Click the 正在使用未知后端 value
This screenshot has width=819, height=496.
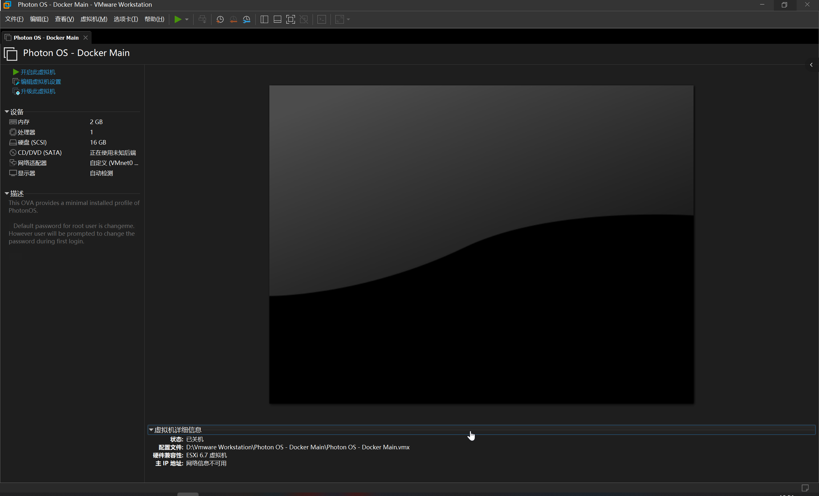[113, 153]
